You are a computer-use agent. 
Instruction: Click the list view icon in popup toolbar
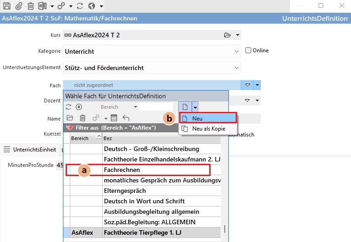114,118
